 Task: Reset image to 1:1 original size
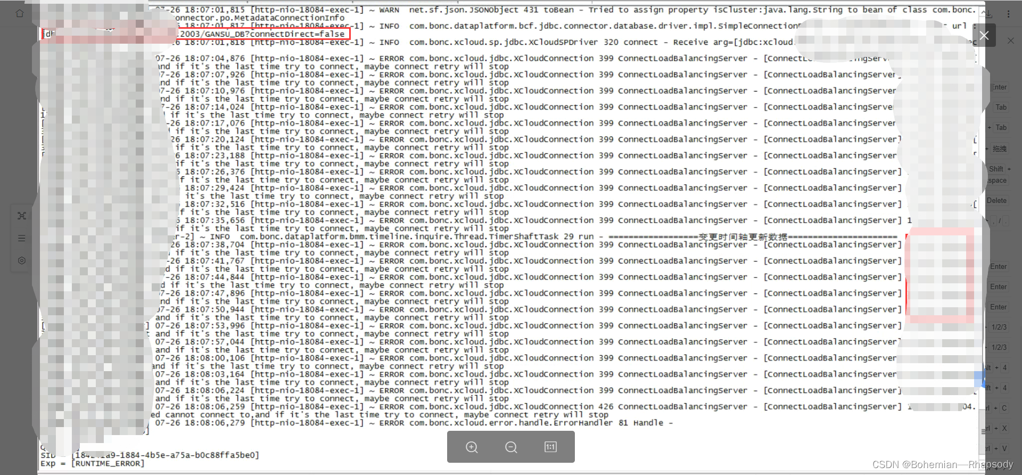(x=550, y=447)
